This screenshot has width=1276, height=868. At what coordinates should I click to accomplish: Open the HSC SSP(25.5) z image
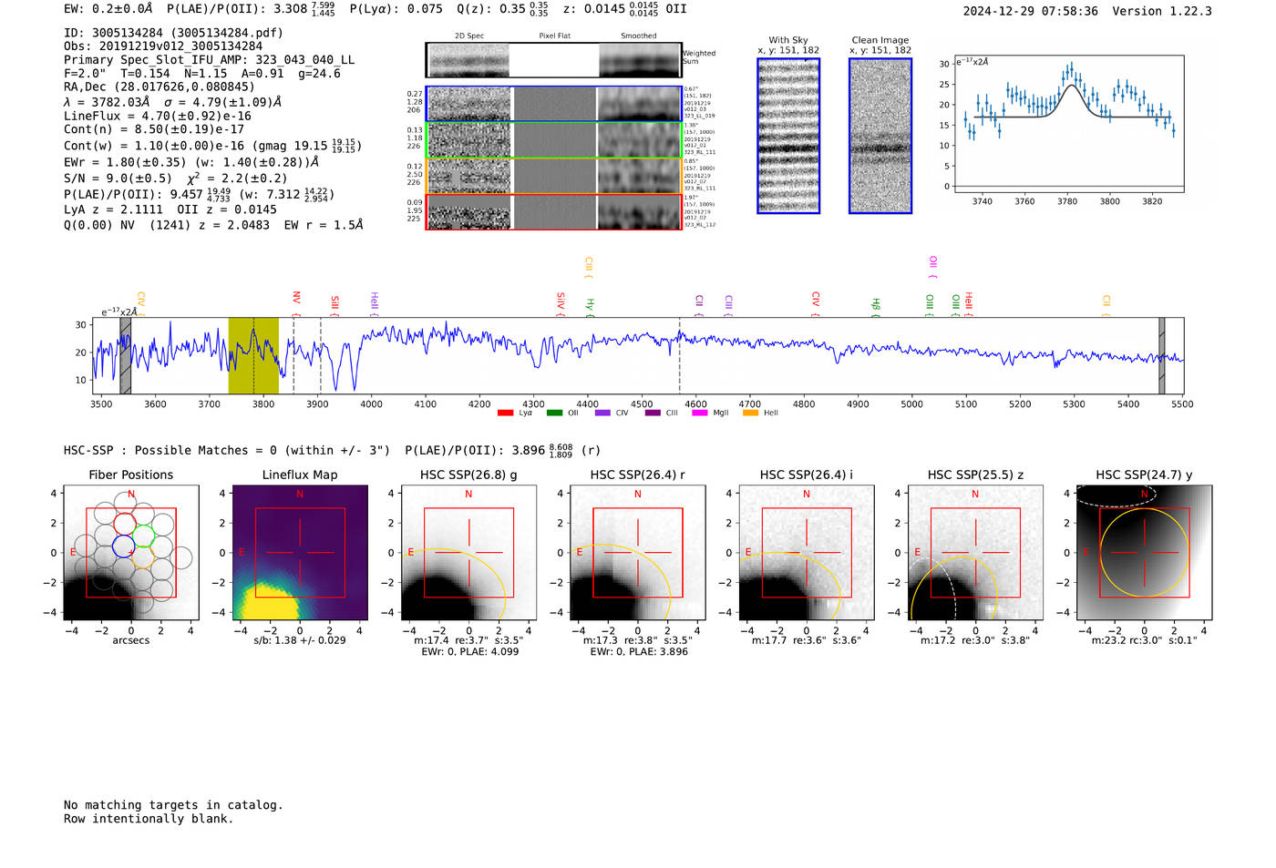point(975,553)
